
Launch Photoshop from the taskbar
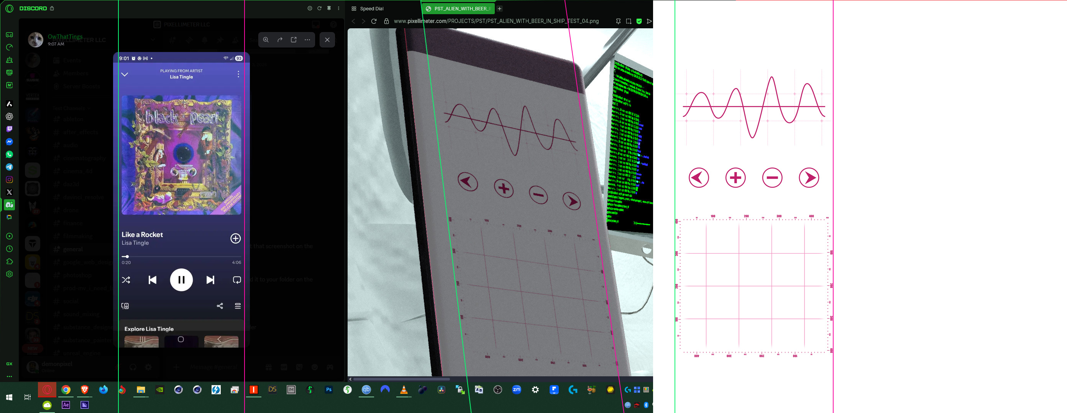pos(328,389)
